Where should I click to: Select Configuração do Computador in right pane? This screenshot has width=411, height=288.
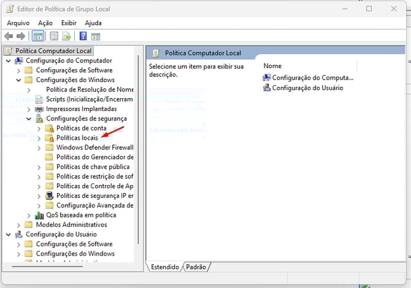[x=312, y=78]
